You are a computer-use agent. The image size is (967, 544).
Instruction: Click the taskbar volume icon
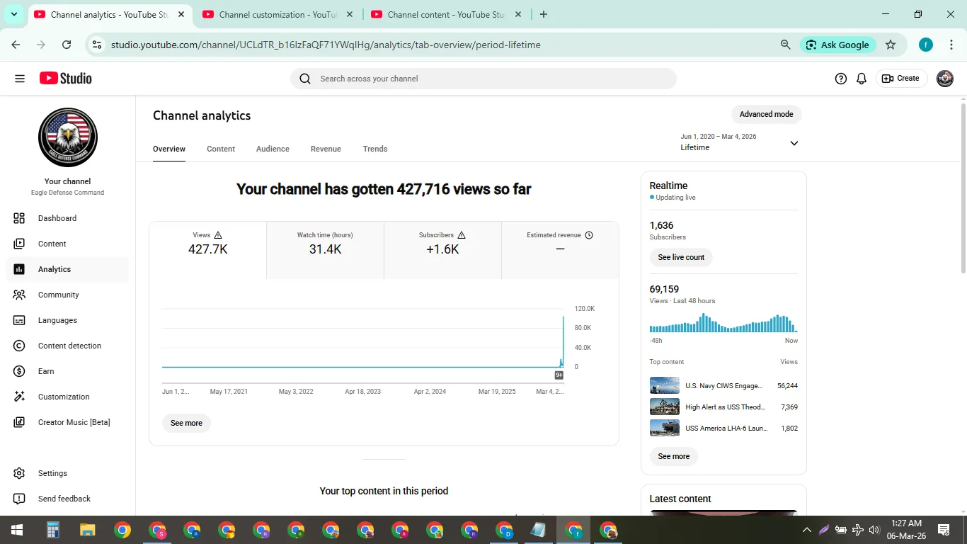[x=874, y=530]
